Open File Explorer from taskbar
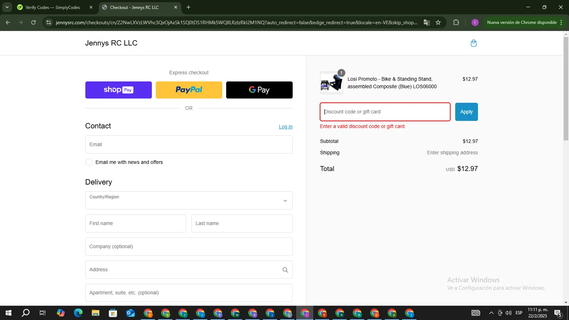This screenshot has height=320, width=569. tap(96, 313)
